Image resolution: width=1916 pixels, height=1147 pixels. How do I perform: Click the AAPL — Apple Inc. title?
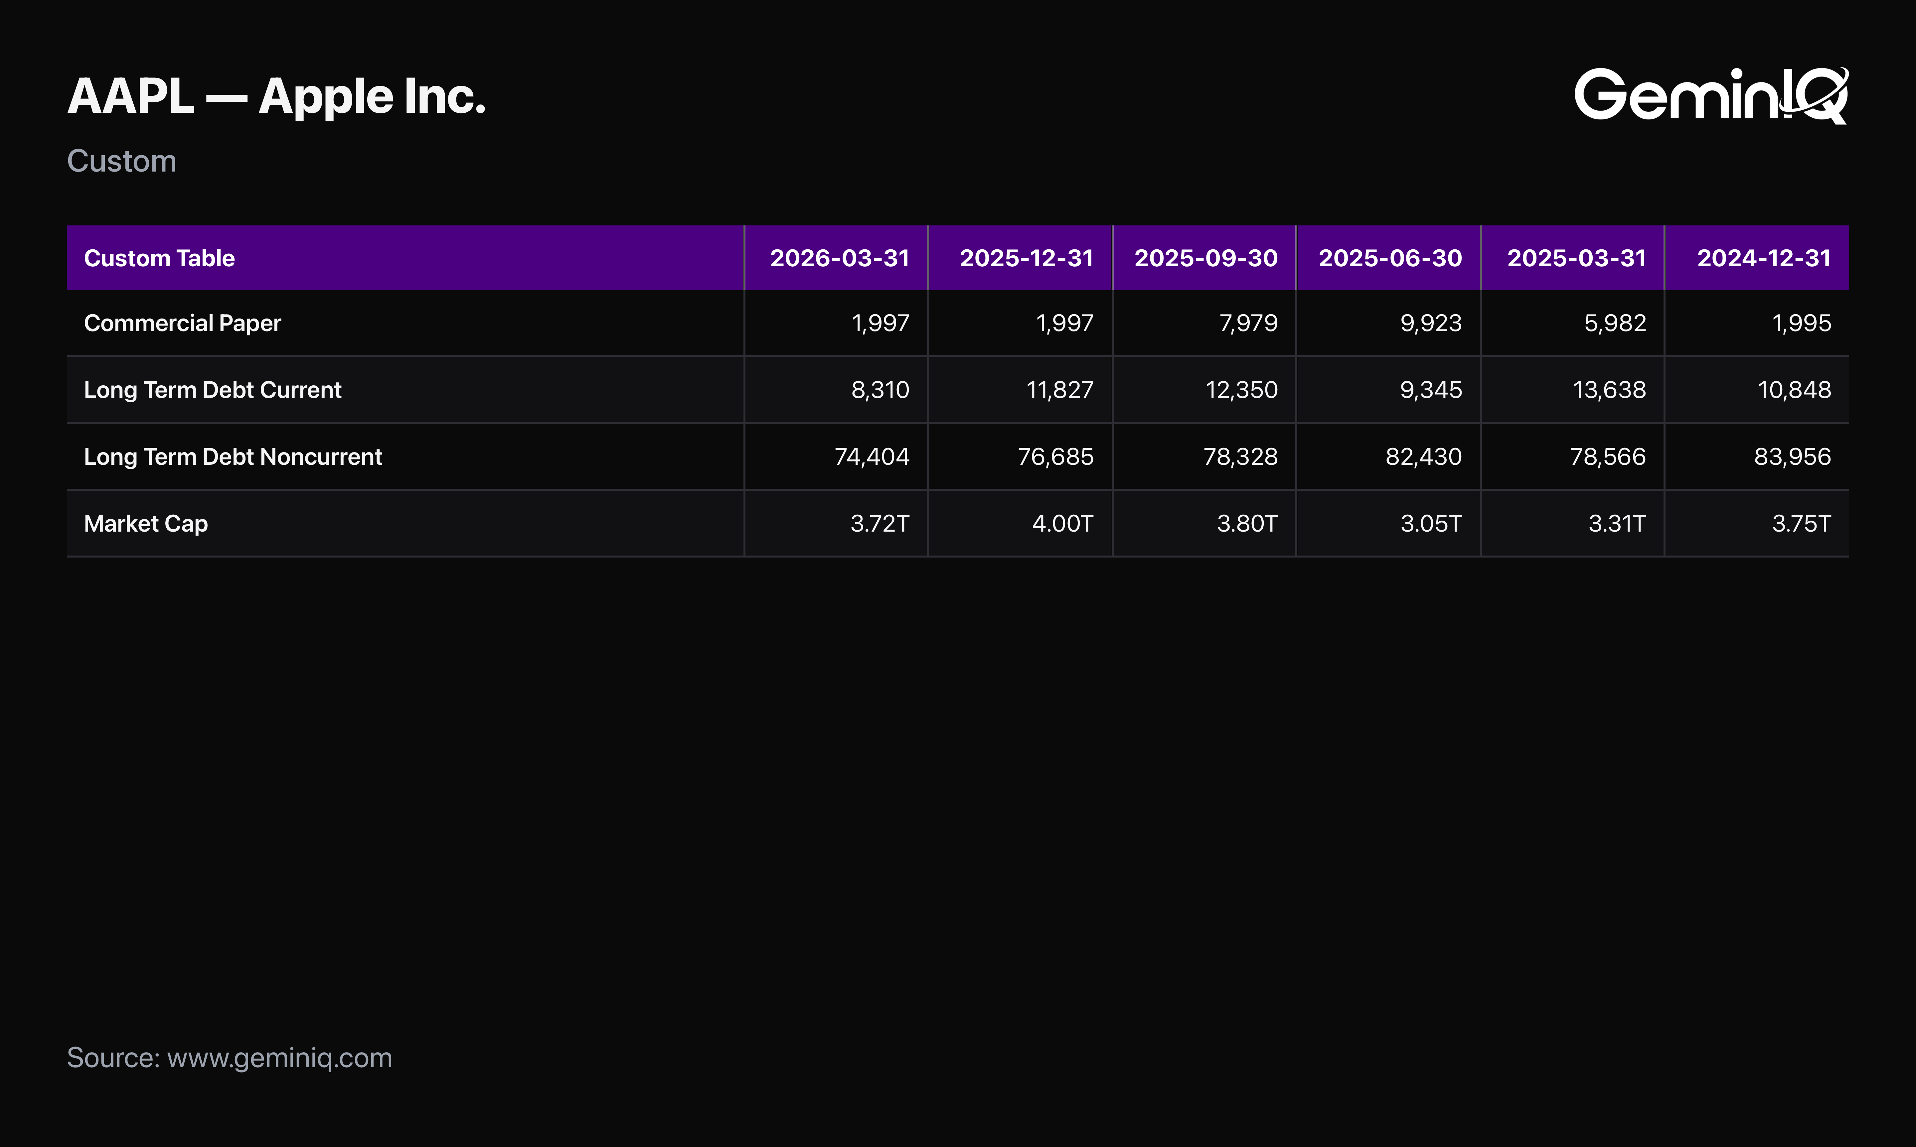[277, 97]
